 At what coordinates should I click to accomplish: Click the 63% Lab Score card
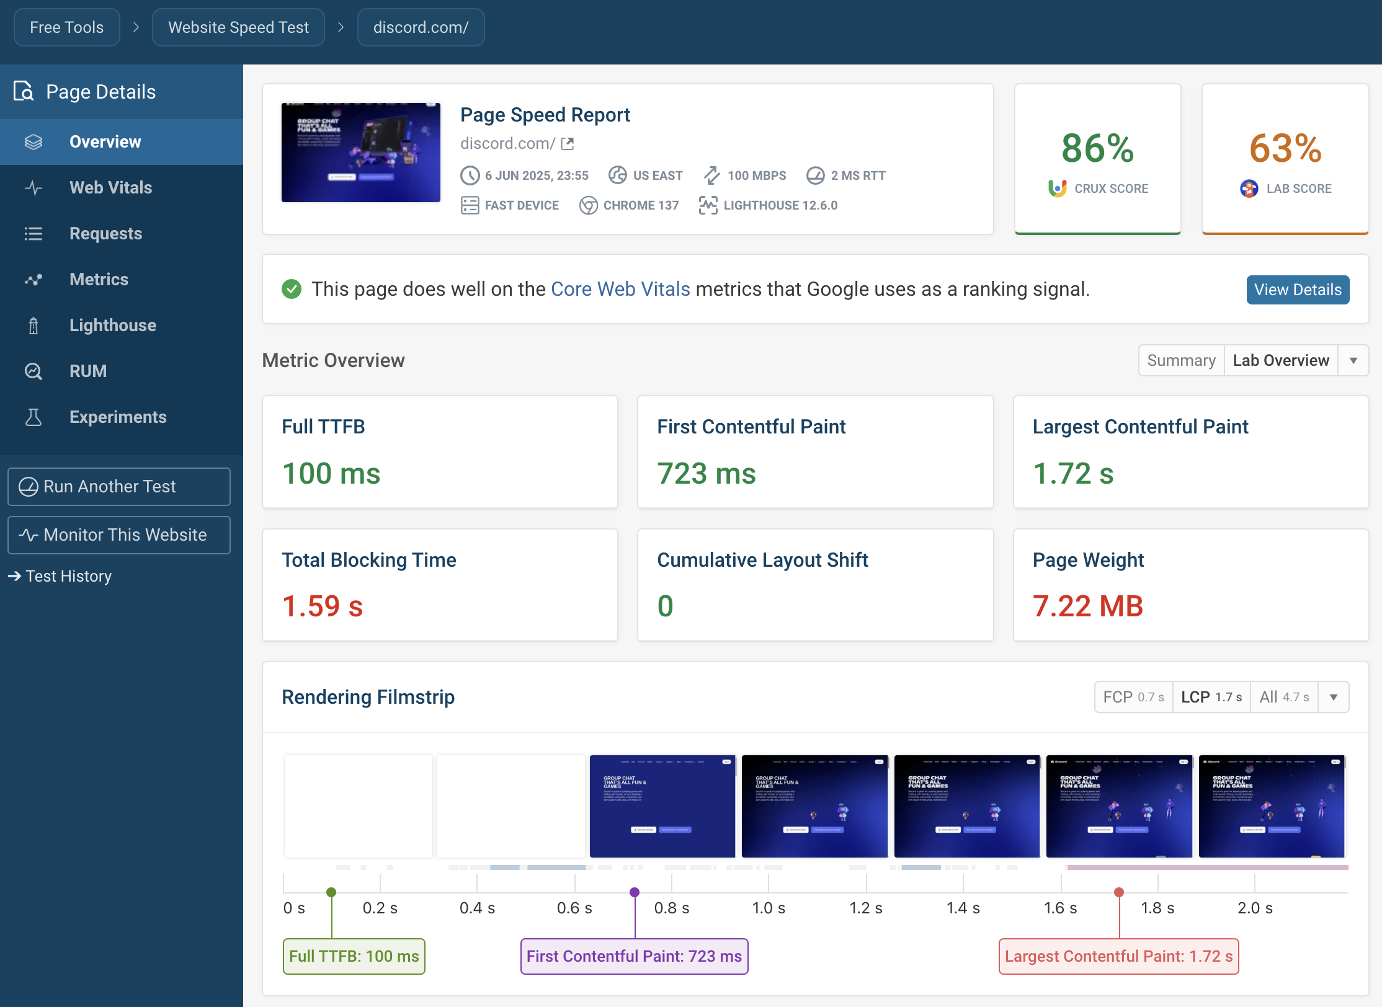pyautogui.click(x=1285, y=159)
